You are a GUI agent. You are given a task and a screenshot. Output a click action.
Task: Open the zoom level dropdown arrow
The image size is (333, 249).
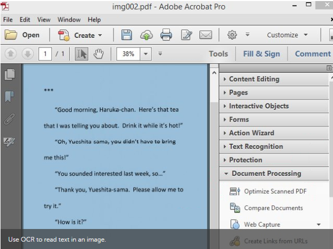tap(146, 54)
